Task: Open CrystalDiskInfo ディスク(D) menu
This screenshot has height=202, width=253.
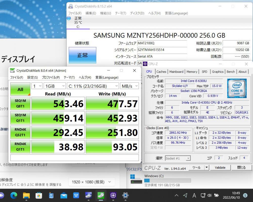Action: coord(137,13)
